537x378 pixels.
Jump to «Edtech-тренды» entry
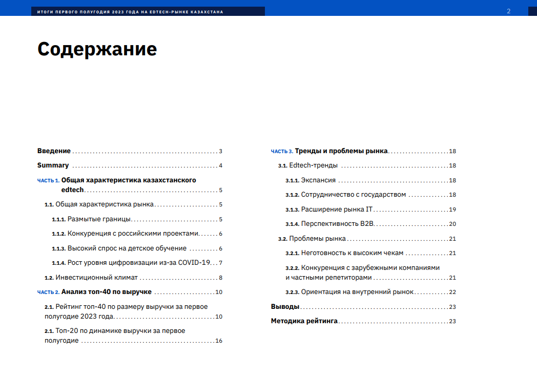367,165
